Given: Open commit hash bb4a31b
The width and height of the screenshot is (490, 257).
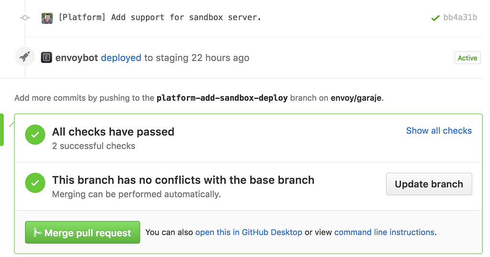Looking at the screenshot, I should pyautogui.click(x=460, y=18).
